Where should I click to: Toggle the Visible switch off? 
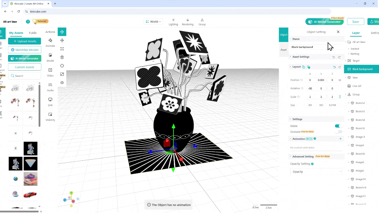[x=338, y=126]
